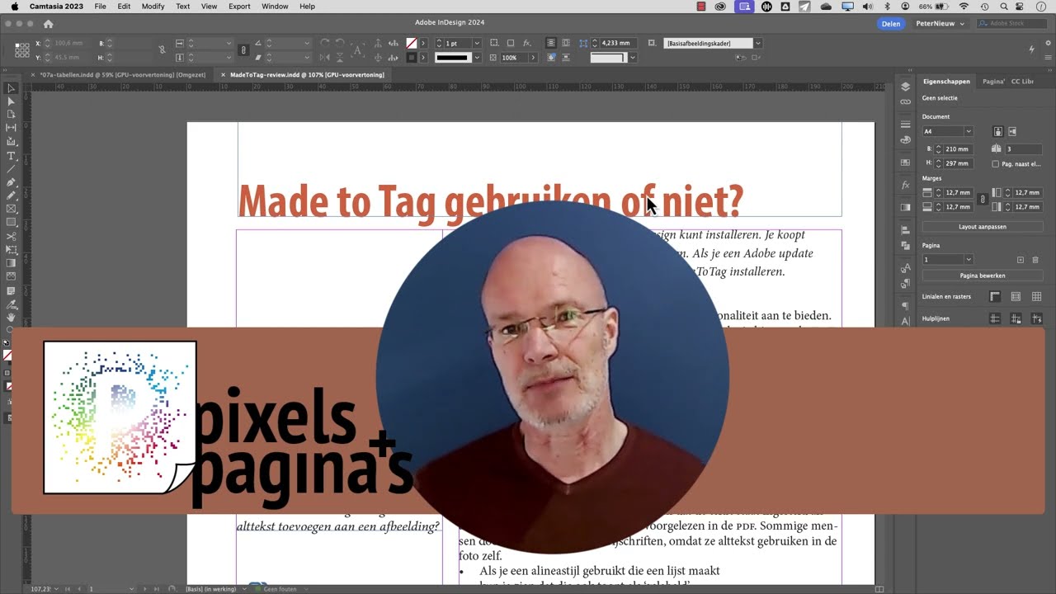Click the Layout aanpassen button
This screenshot has width=1056, height=594.
coord(982,226)
